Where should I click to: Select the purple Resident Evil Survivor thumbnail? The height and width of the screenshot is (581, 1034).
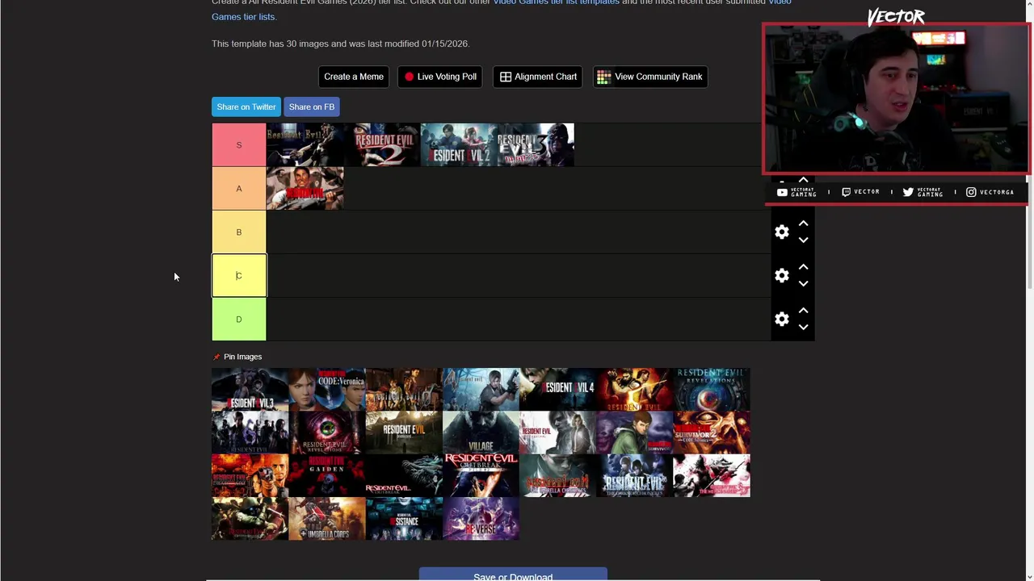(635, 433)
